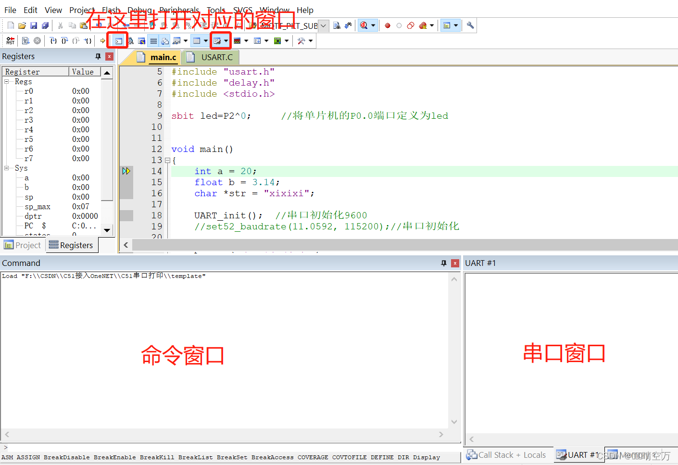Open Configuration wrench icon

pyautogui.click(x=470, y=25)
